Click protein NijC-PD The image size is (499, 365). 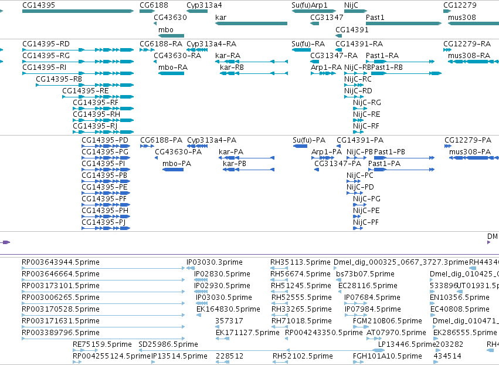click(360, 187)
